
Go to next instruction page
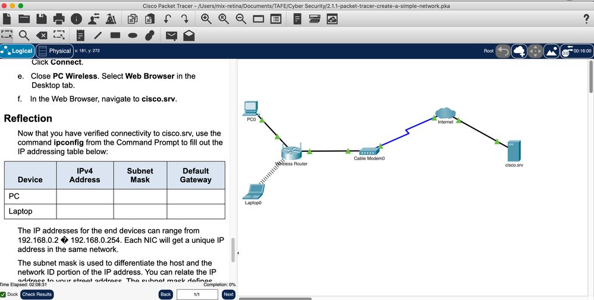[228, 294]
